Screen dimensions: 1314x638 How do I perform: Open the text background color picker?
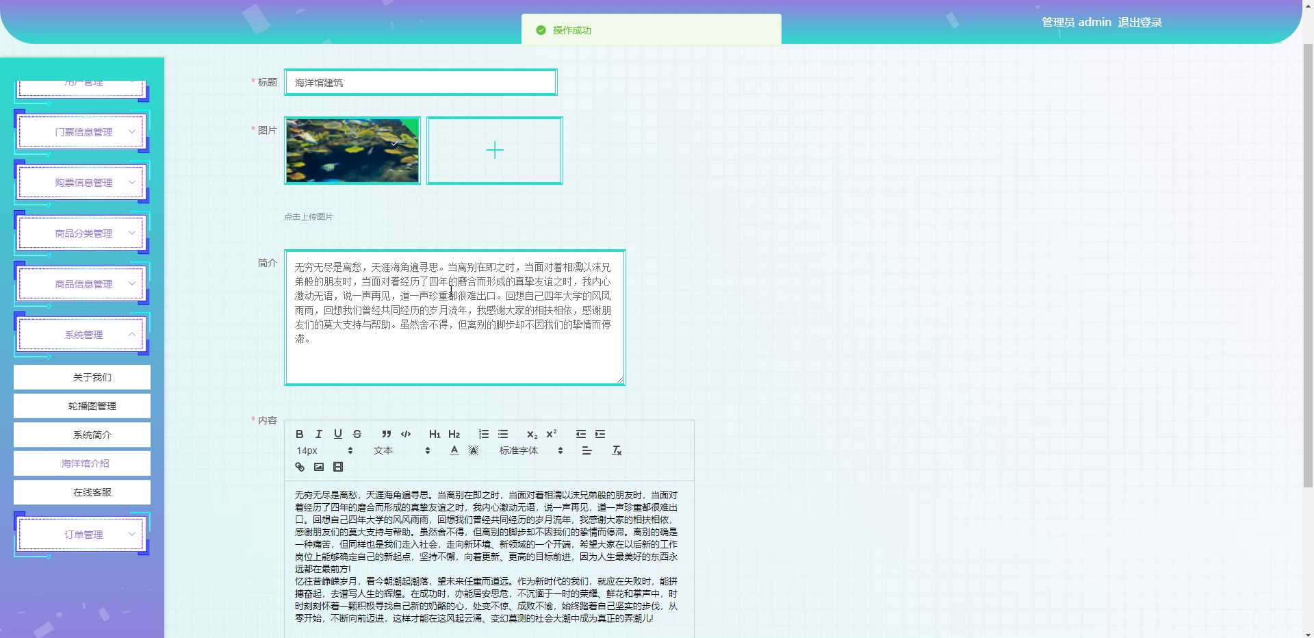tap(473, 450)
